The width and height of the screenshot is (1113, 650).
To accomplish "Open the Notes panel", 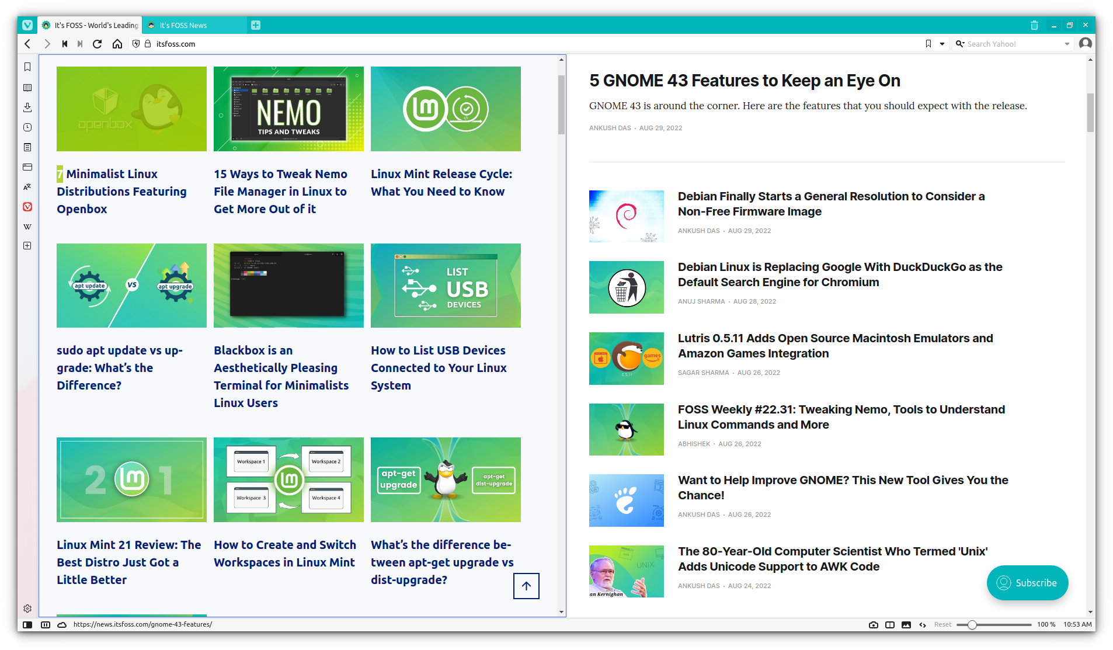I will (x=27, y=147).
